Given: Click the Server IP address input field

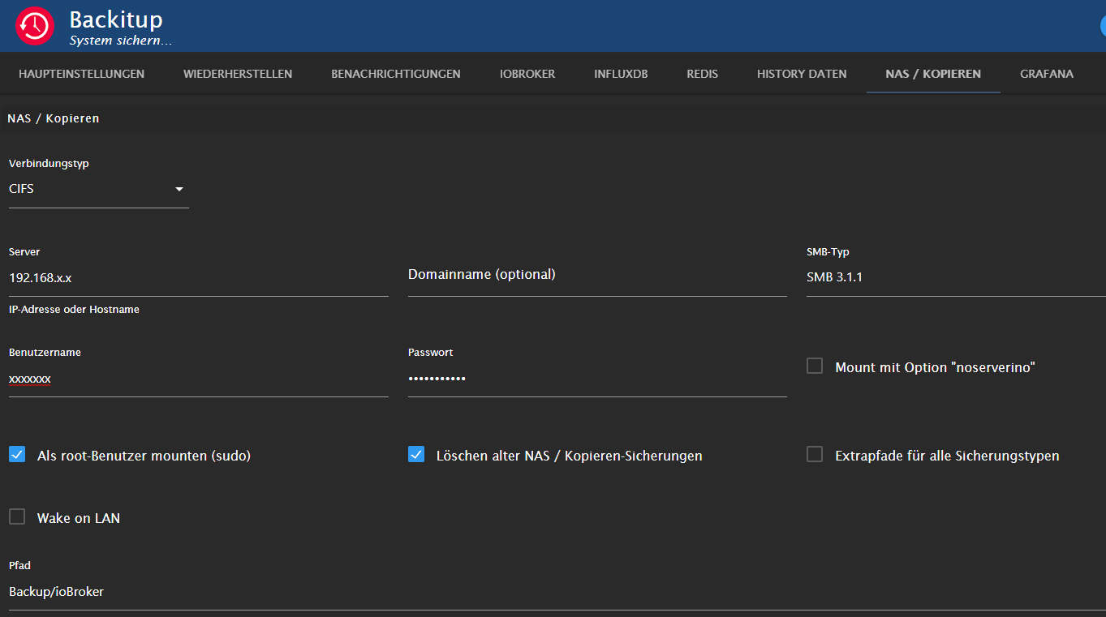Looking at the screenshot, I should 198,278.
